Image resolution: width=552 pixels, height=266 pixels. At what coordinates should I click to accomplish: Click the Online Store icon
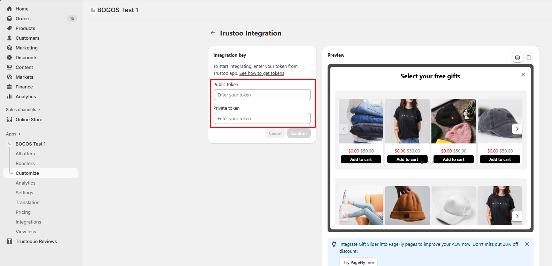(9, 119)
